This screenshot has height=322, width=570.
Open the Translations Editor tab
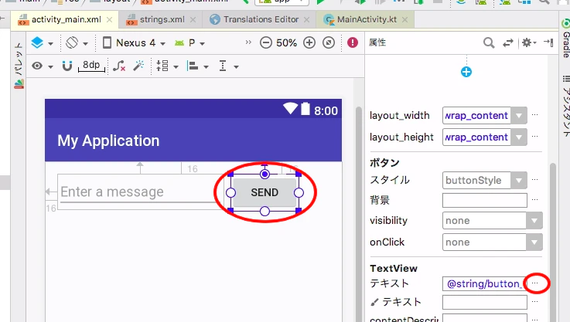coord(261,19)
